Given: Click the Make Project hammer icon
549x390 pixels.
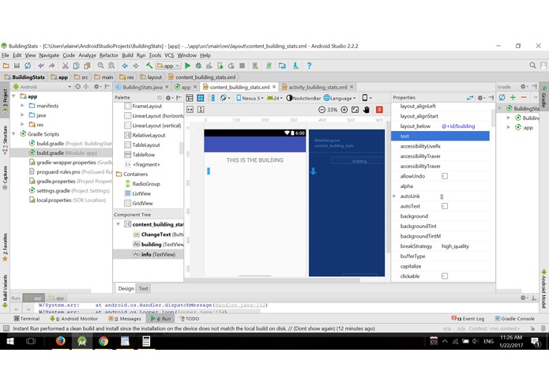Looking at the screenshot, I should click(x=149, y=66).
